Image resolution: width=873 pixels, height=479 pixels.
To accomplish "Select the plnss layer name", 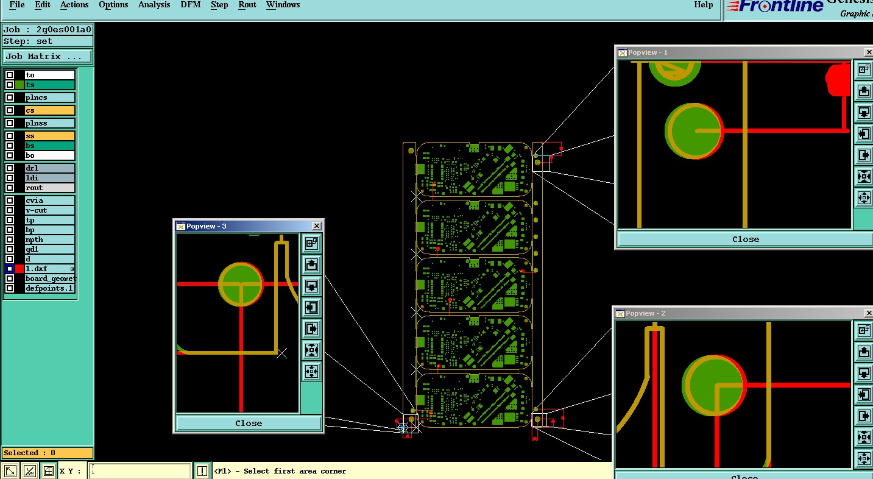I will pyautogui.click(x=50, y=123).
